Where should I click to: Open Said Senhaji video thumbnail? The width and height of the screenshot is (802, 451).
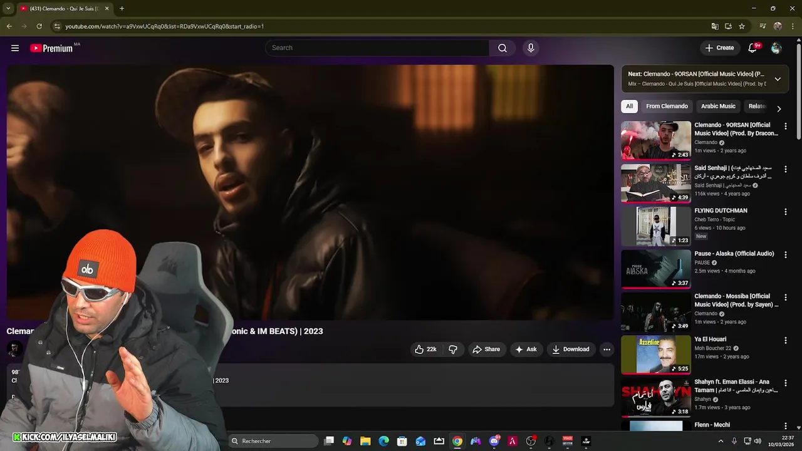(656, 184)
